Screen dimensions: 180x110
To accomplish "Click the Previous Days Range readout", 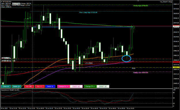I will (x=22, y=3).
